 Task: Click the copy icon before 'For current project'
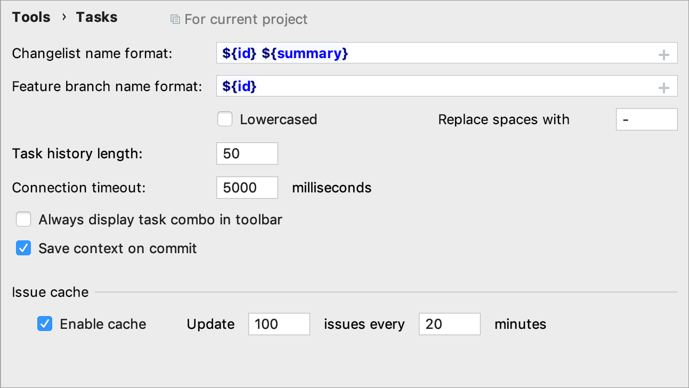click(175, 18)
